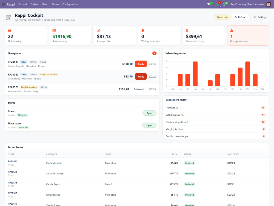Screen dimensions: 274x206
Task: Click the Collect on delivery tag
Action: pos(48,74)
